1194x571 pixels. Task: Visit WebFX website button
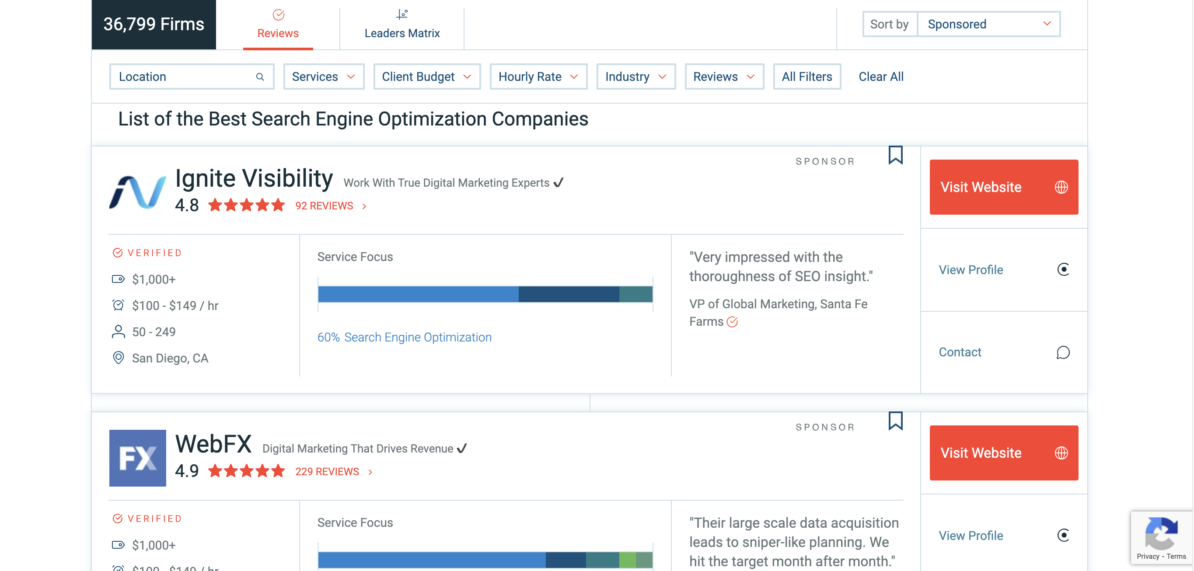coord(1003,453)
